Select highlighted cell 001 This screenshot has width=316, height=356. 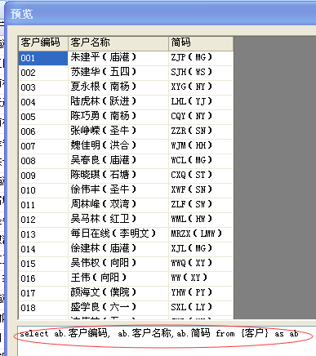[x=43, y=58]
